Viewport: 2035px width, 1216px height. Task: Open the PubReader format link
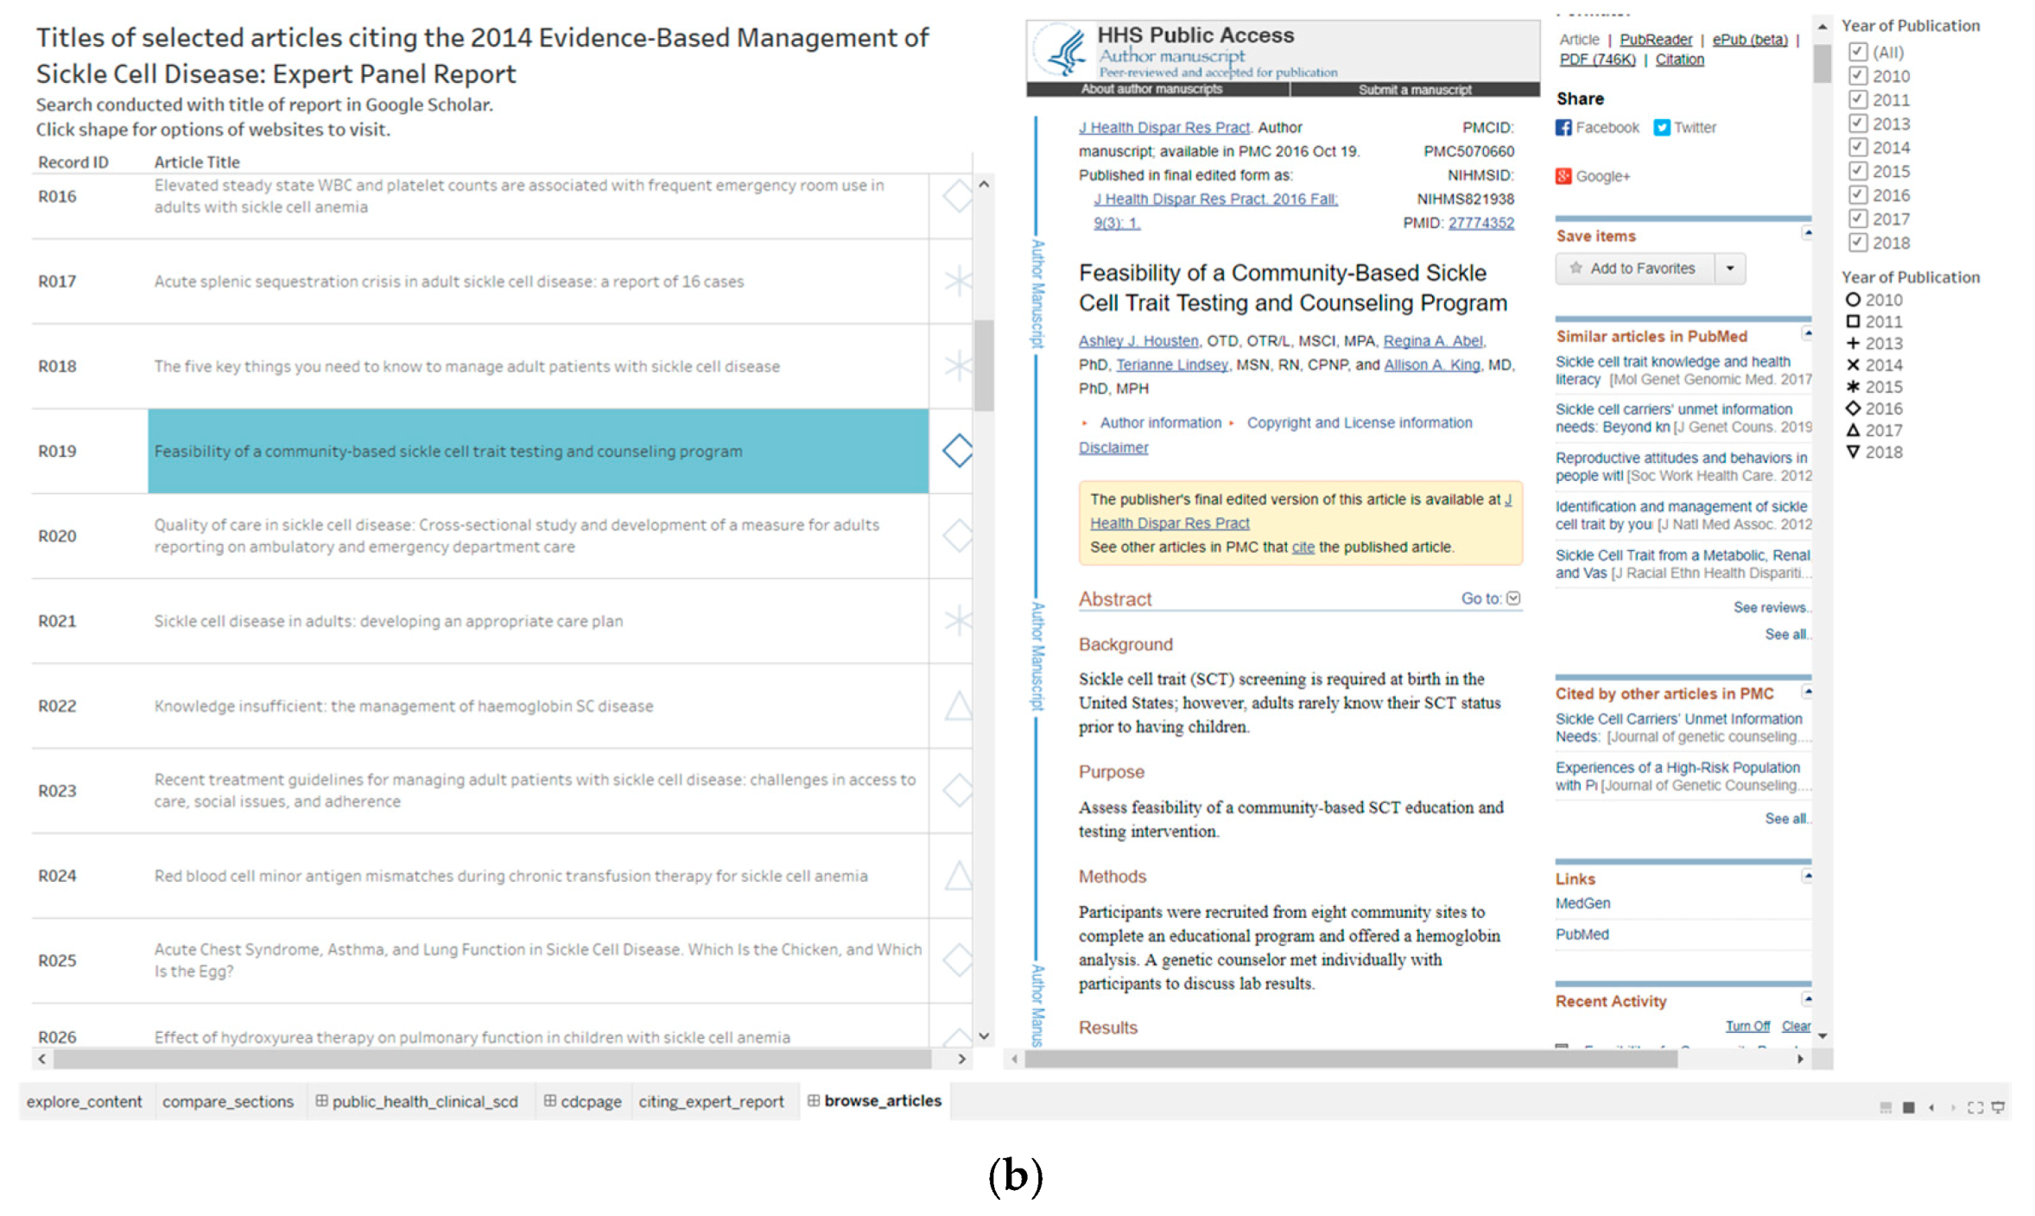[1655, 40]
